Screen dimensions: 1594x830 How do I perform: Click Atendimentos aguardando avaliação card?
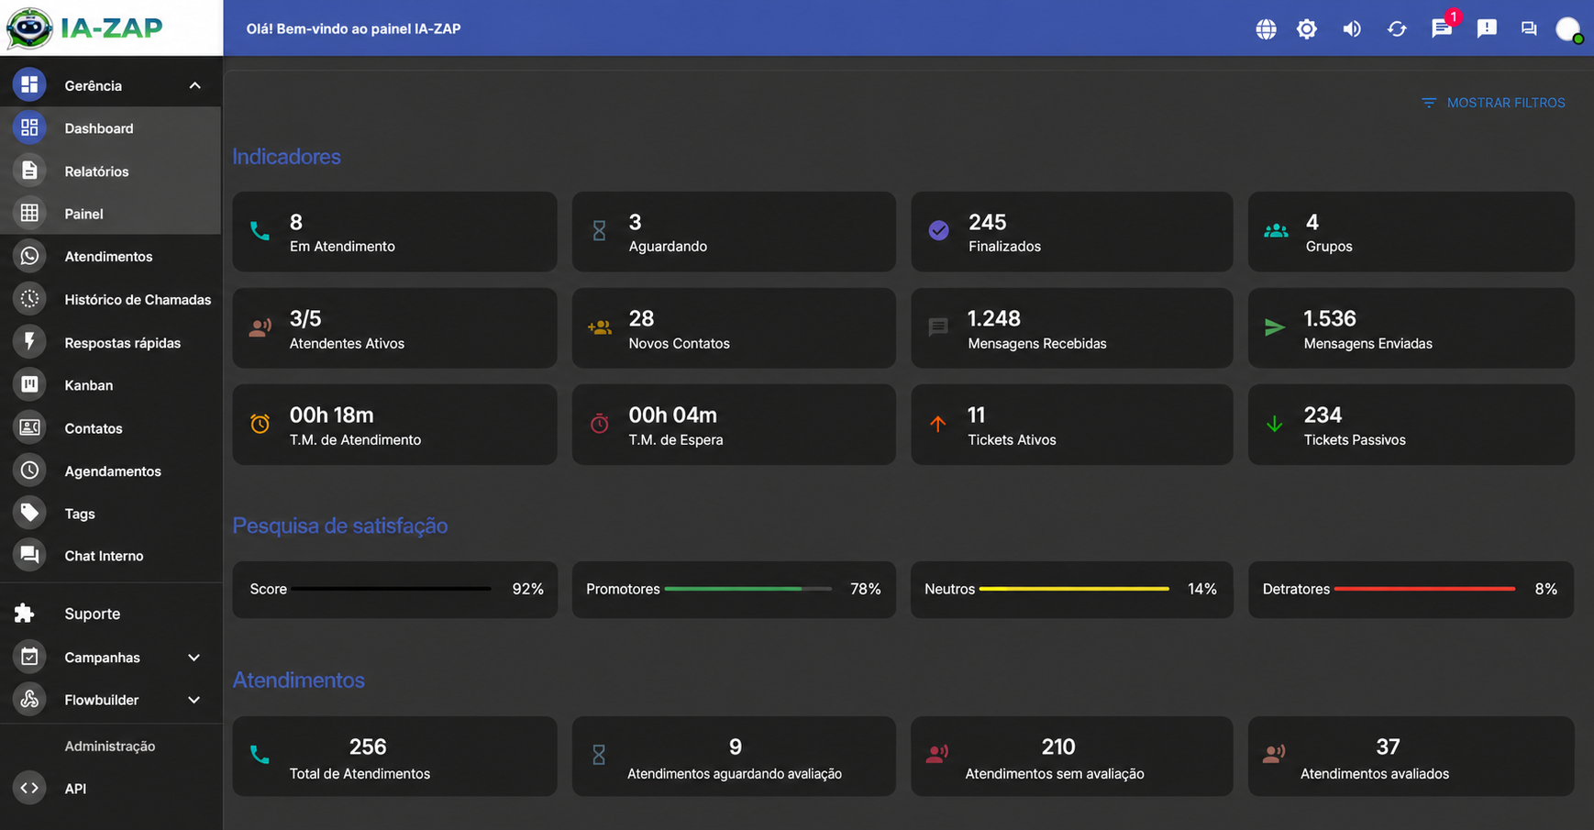734,757
